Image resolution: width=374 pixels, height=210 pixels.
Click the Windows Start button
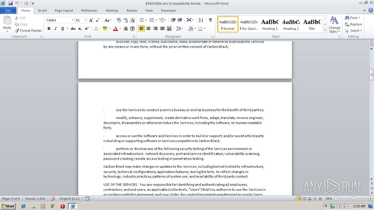pos(8,206)
